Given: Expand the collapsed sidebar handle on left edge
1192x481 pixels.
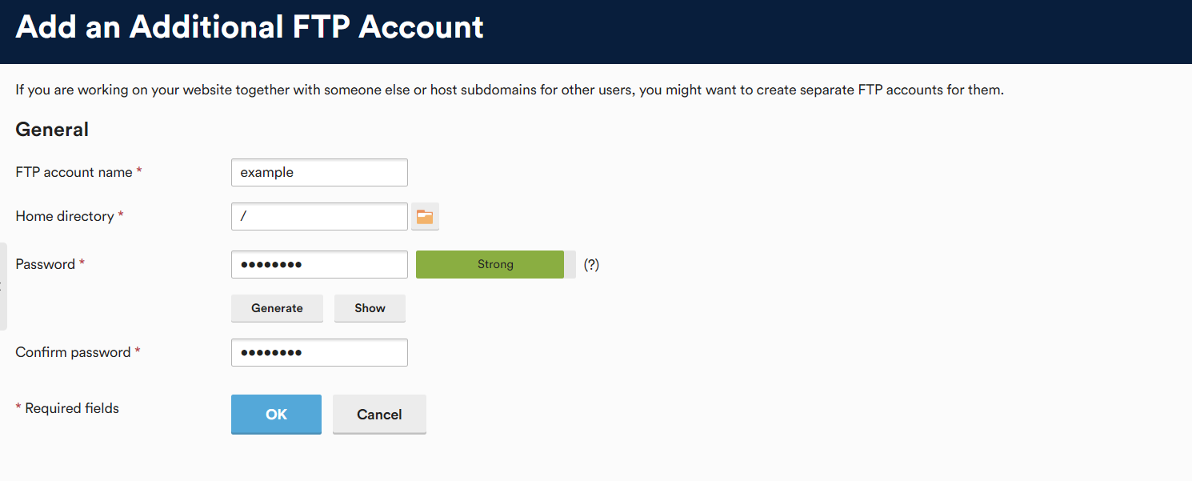Looking at the screenshot, I should (x=3, y=287).
